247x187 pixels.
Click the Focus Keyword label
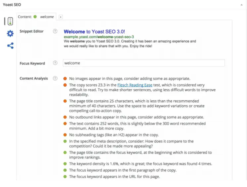[x=32, y=63]
